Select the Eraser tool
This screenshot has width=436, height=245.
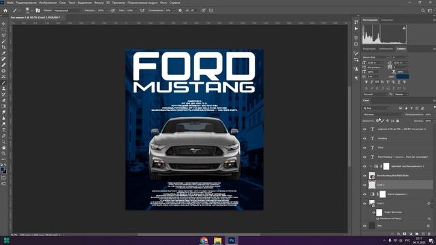[3, 100]
